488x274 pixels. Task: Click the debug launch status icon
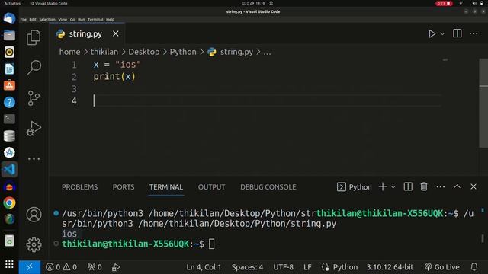[x=116, y=267]
